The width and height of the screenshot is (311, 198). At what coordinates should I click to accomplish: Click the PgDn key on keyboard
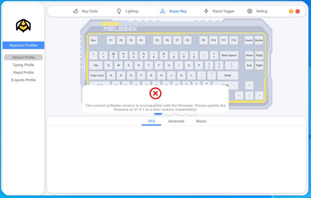(x=259, y=65)
